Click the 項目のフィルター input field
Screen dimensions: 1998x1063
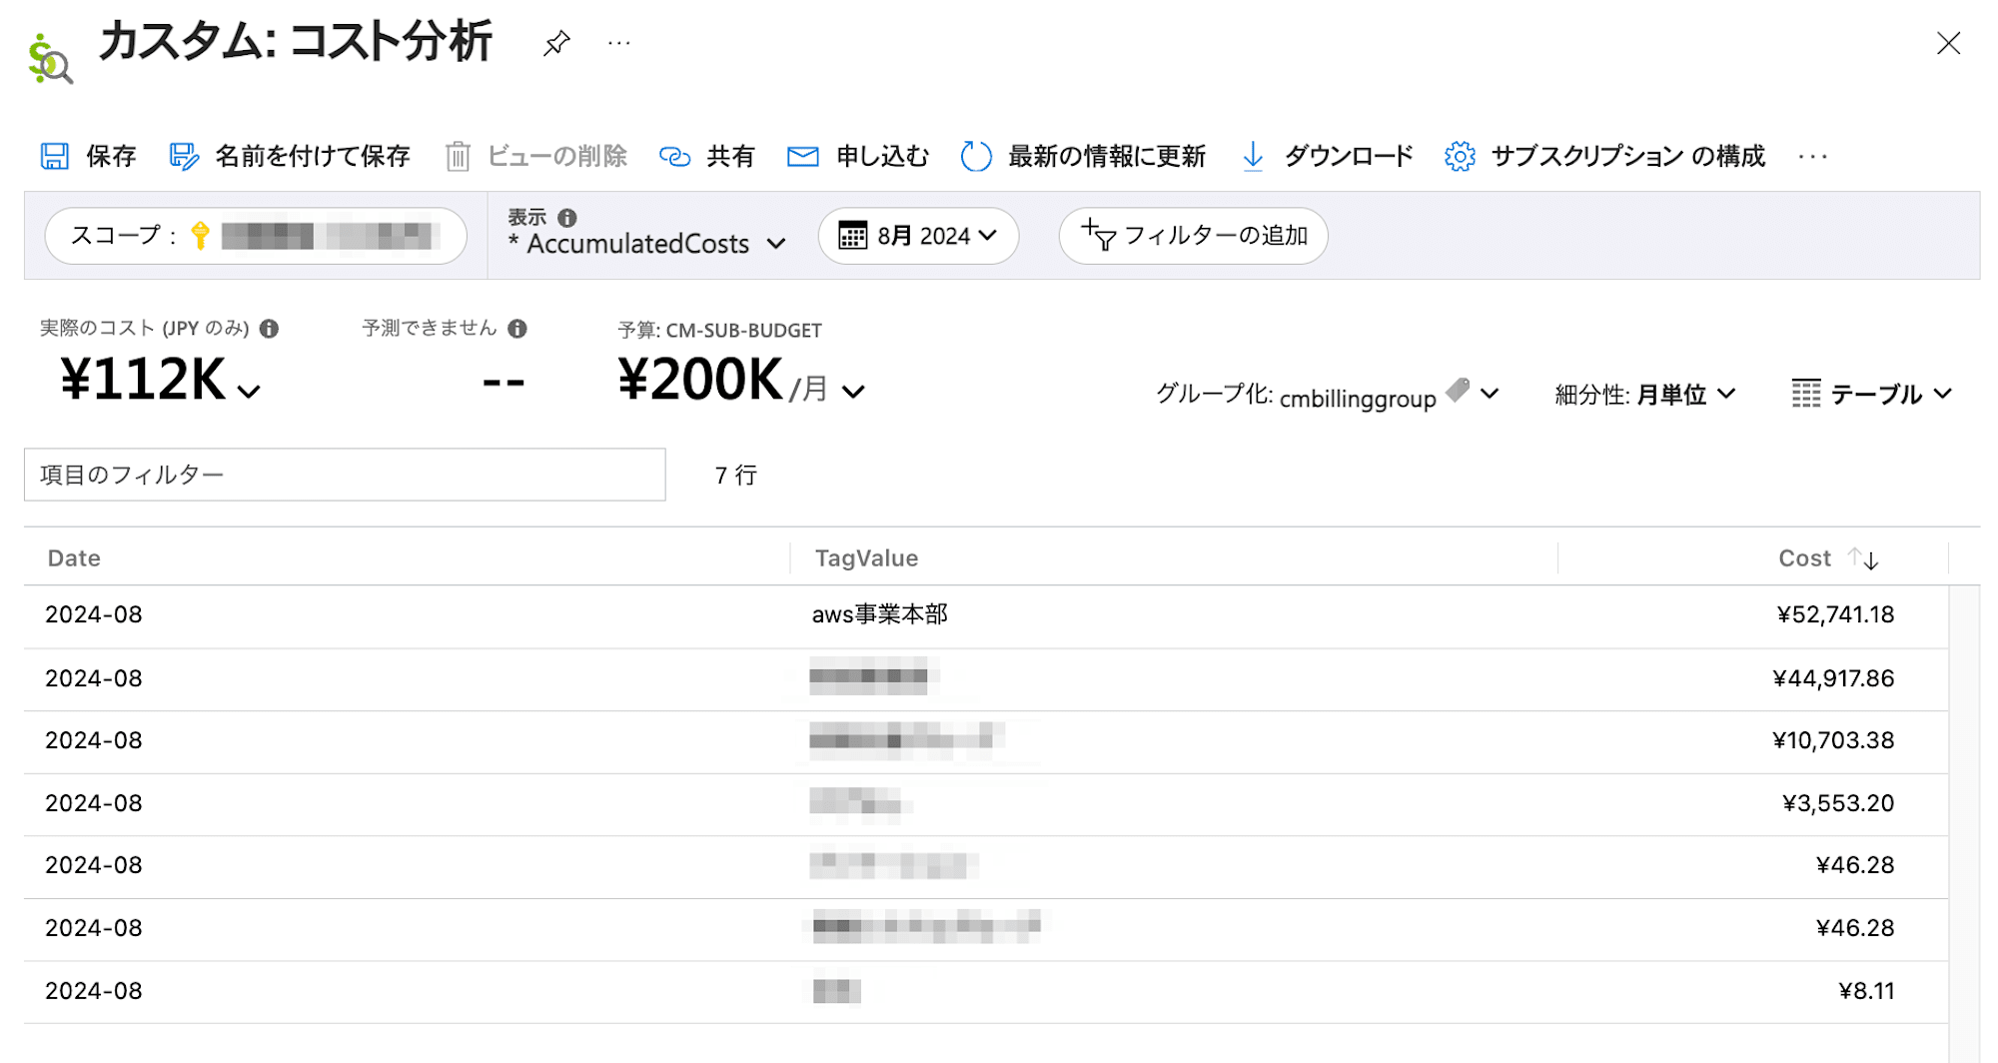(345, 475)
